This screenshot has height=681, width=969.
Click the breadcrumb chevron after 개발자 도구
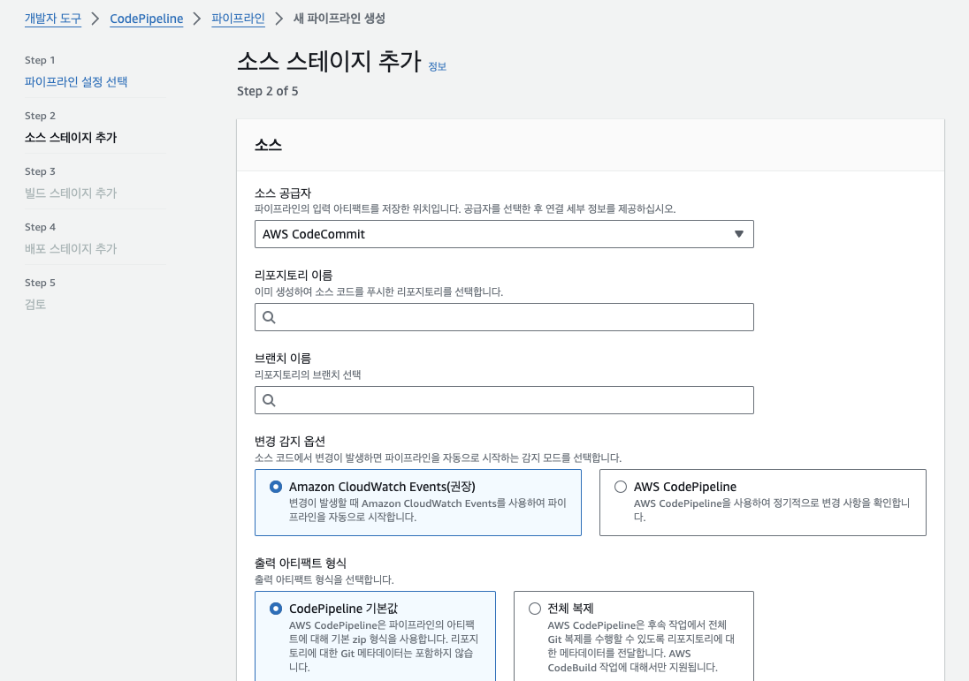[x=95, y=19]
